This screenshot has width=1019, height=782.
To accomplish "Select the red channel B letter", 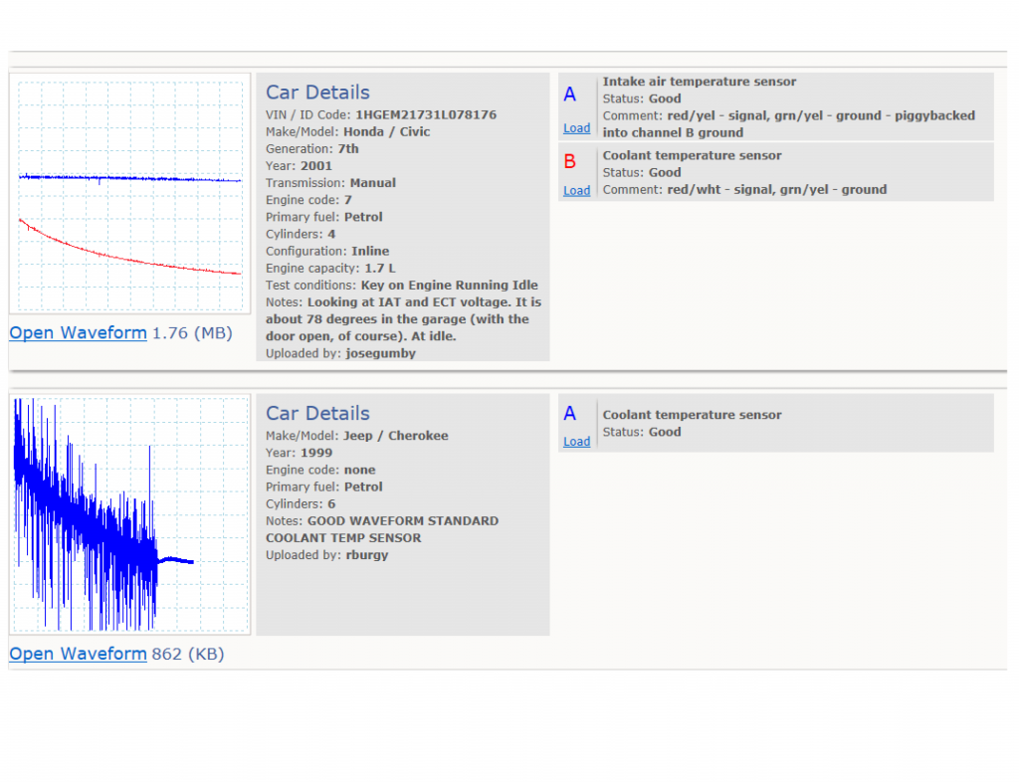I will pos(570,162).
